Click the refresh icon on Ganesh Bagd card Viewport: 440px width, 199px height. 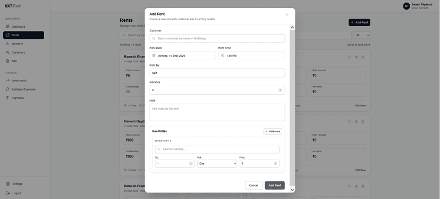(349, 122)
